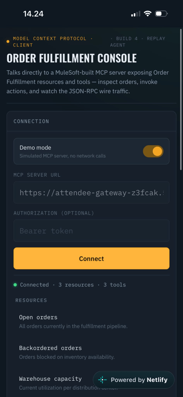
Task: Click the Connect button
Action: pyautogui.click(x=91, y=258)
